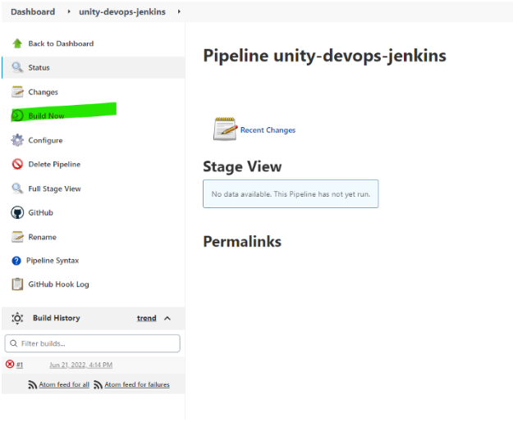Click the Stage View heading
This screenshot has width=513, height=427.
click(242, 166)
